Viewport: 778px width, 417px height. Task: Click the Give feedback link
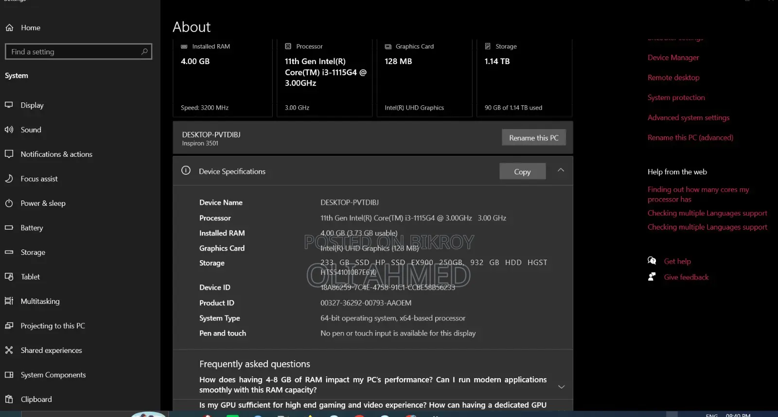coord(686,277)
